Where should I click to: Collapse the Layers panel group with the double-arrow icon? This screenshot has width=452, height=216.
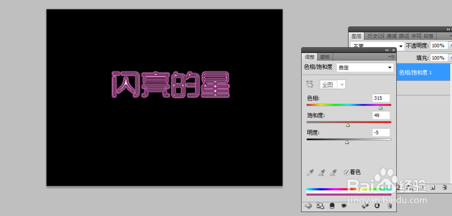[x=448, y=29]
